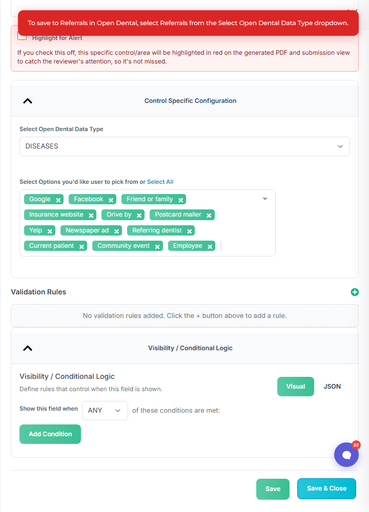Viewport: 369px width, 512px height.
Task: Click the Postcard mailer label
Action: pyautogui.click(x=178, y=215)
